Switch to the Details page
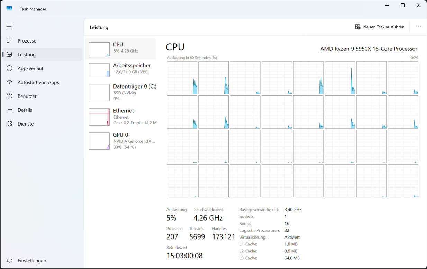The width and height of the screenshot is (427, 269). tap(42, 110)
